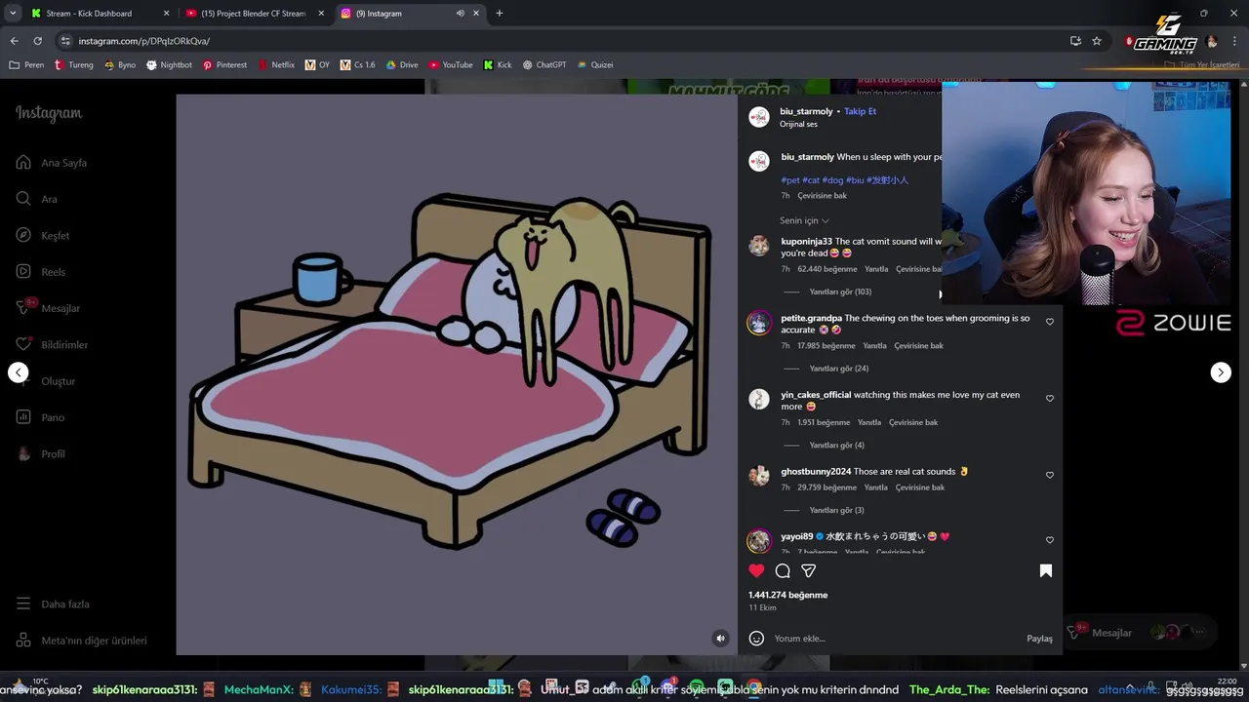Screen dimensions: 1249x702
Task: Expand Yanıtları gör (103) replies
Action: click(x=840, y=292)
